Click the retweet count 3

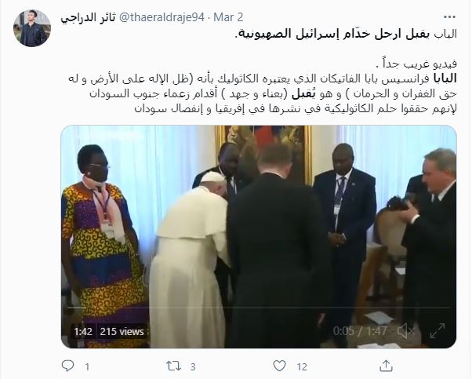pos(193,366)
